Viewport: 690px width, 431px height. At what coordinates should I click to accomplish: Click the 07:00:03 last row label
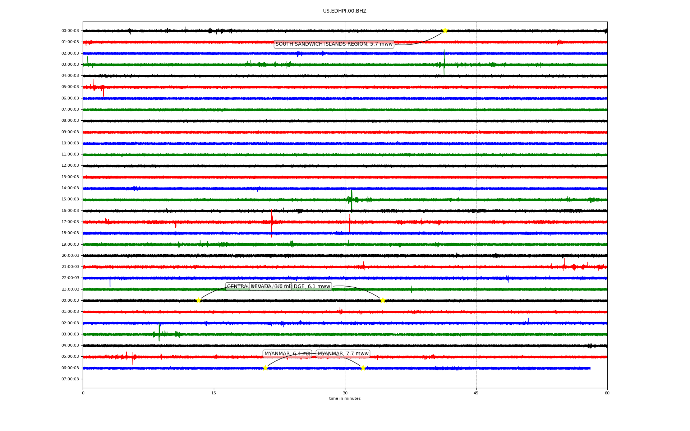coord(70,379)
